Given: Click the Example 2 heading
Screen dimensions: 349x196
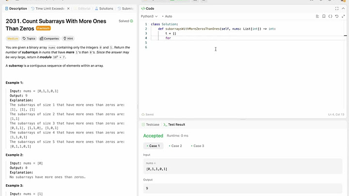Looking at the screenshot, I should click(x=15, y=155).
